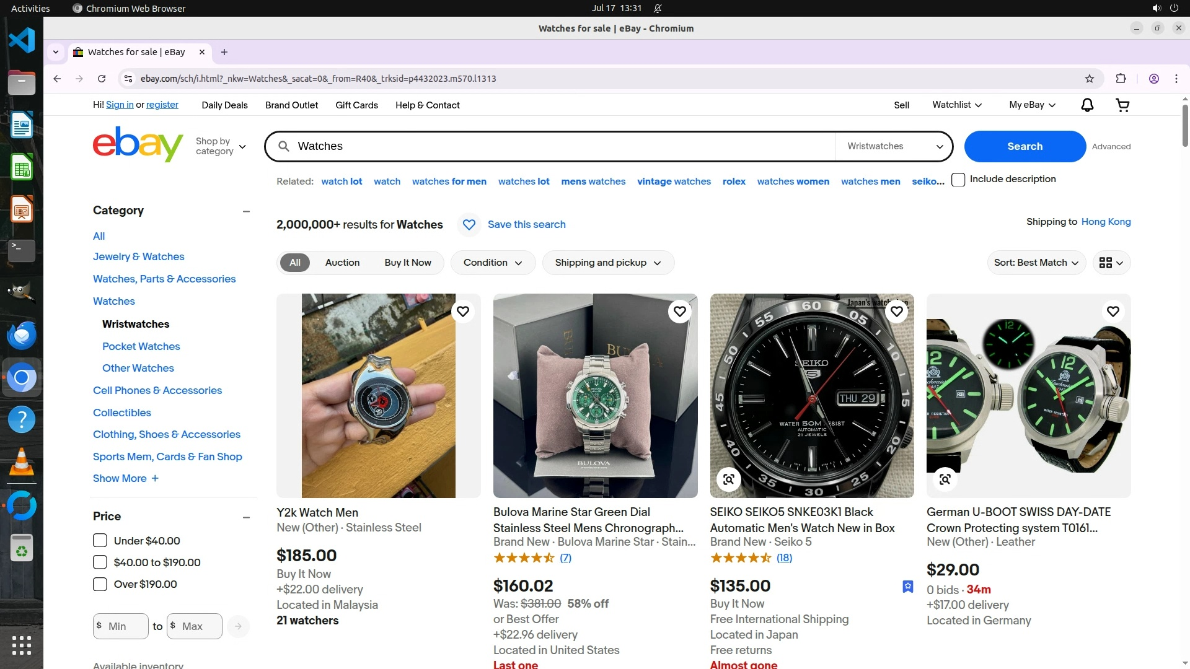Toggle Include description checkbox
The height and width of the screenshot is (669, 1190).
pos(958,180)
